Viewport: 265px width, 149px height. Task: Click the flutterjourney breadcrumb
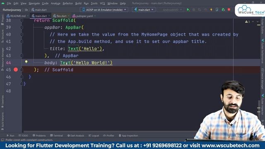point(12,10)
